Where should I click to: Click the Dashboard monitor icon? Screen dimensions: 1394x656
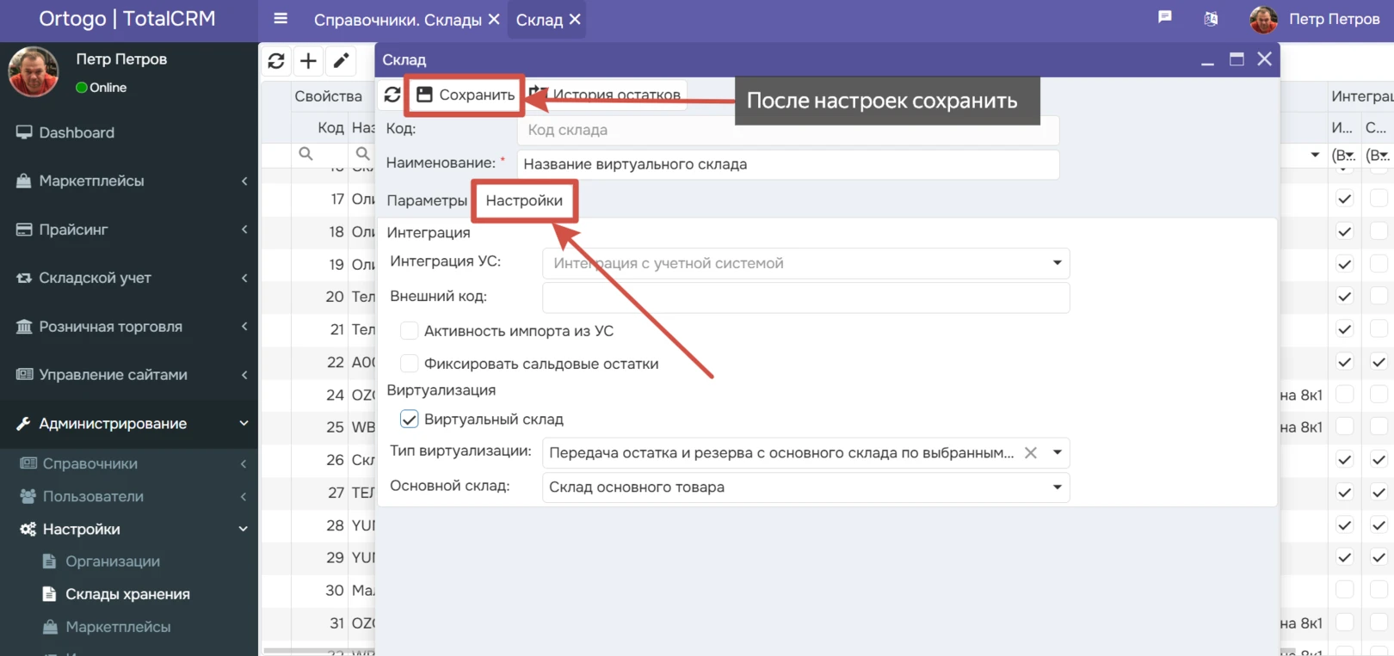[24, 132]
